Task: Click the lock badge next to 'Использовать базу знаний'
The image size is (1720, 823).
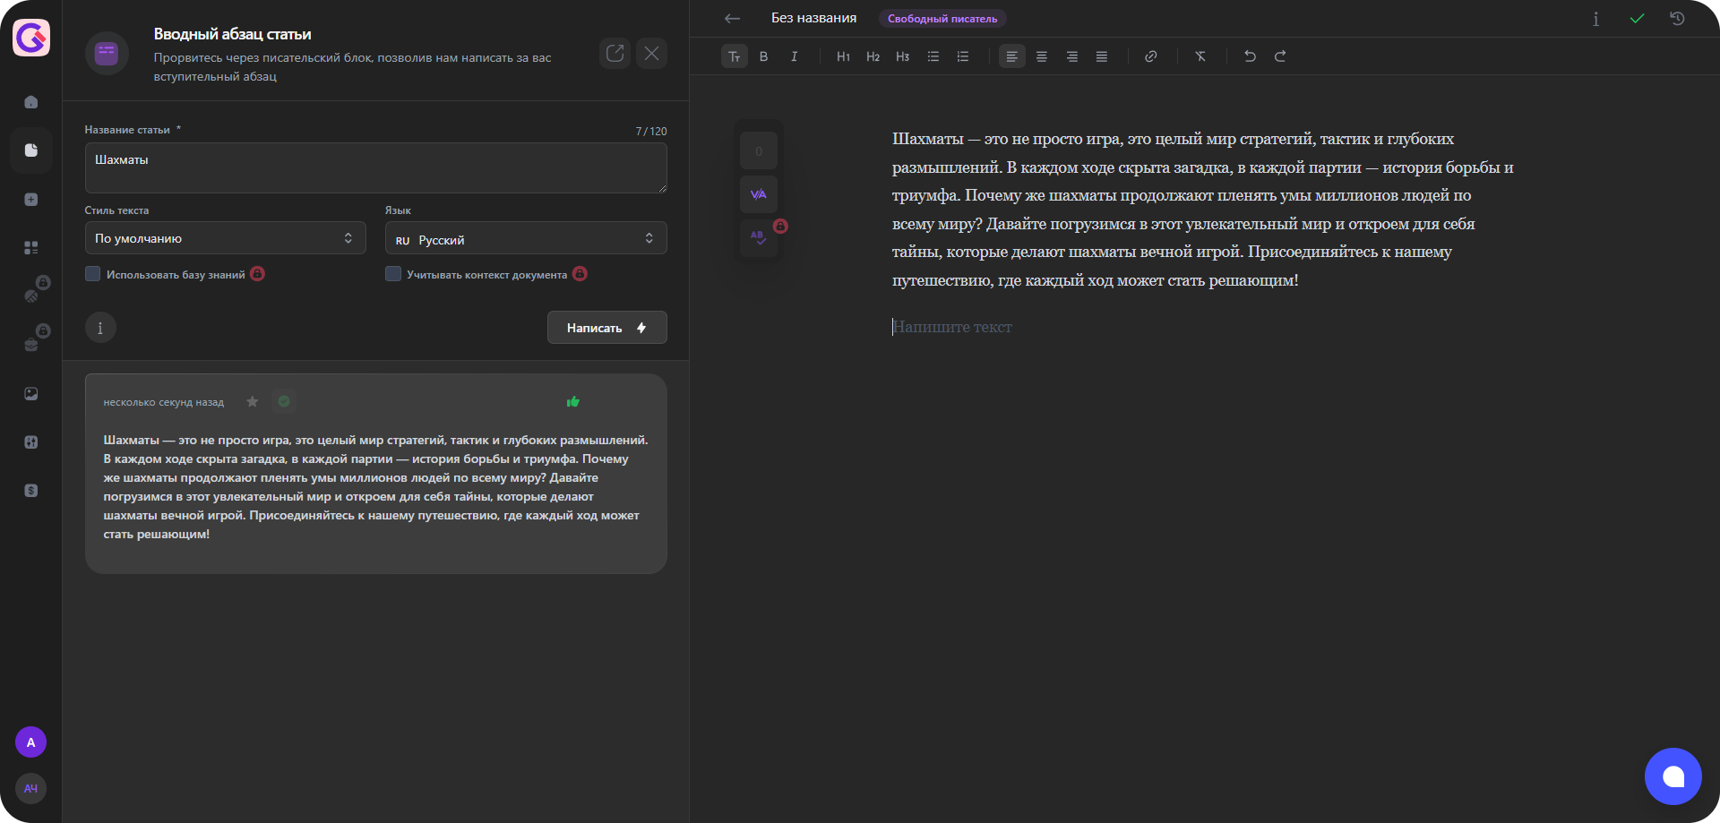Action: pos(258,274)
